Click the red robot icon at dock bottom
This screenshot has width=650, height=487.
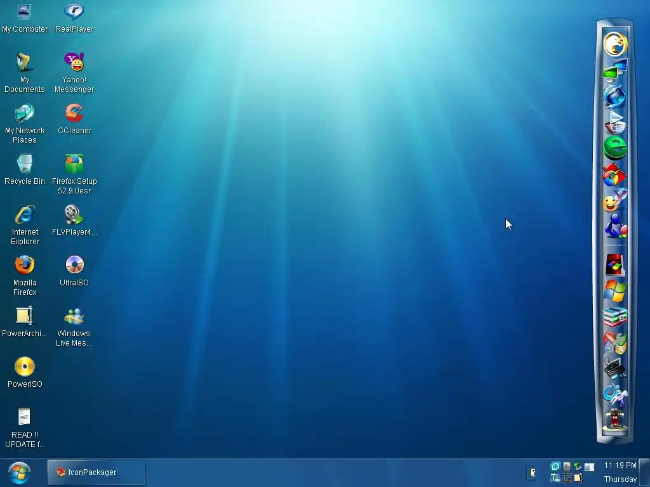click(614, 420)
